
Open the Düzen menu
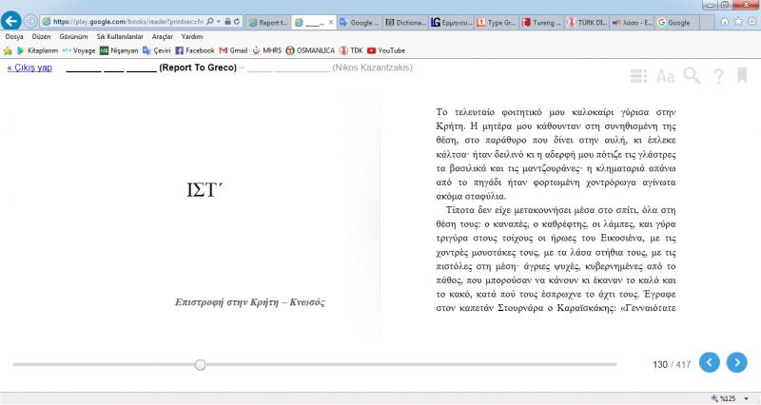coord(41,37)
